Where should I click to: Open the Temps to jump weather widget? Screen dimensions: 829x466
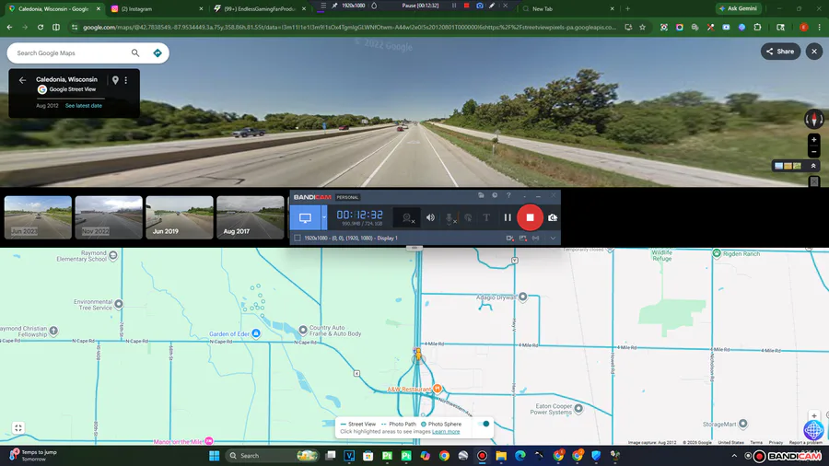[33, 456]
